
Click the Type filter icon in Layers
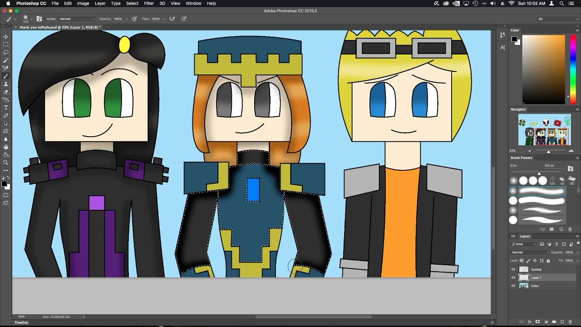point(556,244)
